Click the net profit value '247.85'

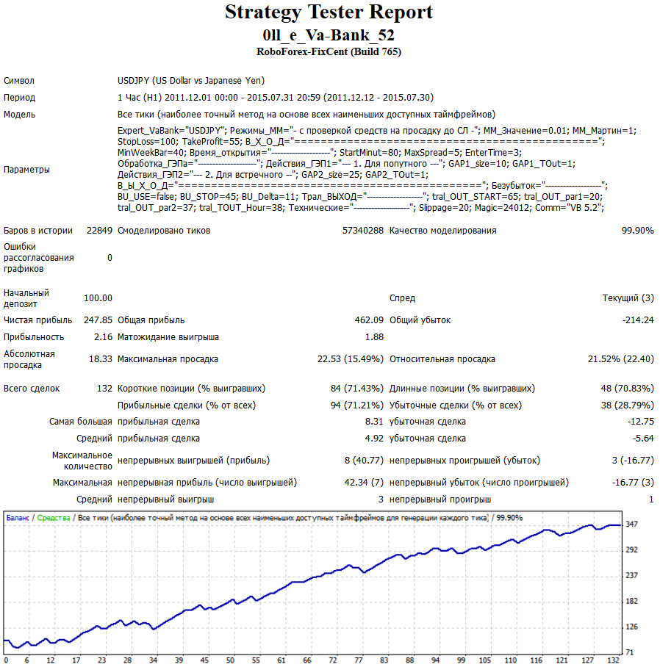98,320
